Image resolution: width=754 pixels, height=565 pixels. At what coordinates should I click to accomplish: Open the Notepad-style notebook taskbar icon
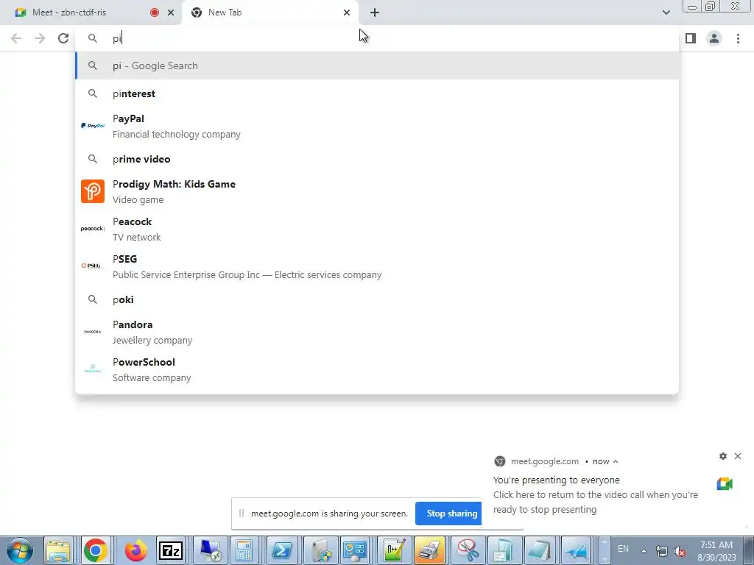tap(540, 550)
